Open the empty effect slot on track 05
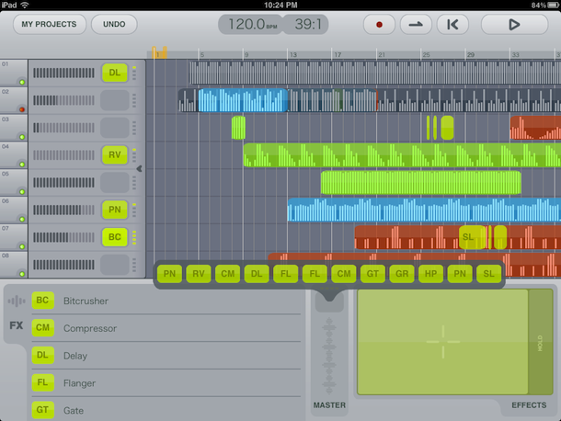The height and width of the screenshot is (421, 561). pos(114,183)
